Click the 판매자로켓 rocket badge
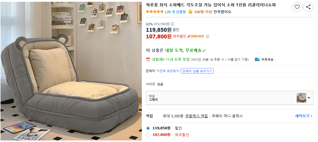The height and width of the screenshot is (142, 318). coord(196,36)
